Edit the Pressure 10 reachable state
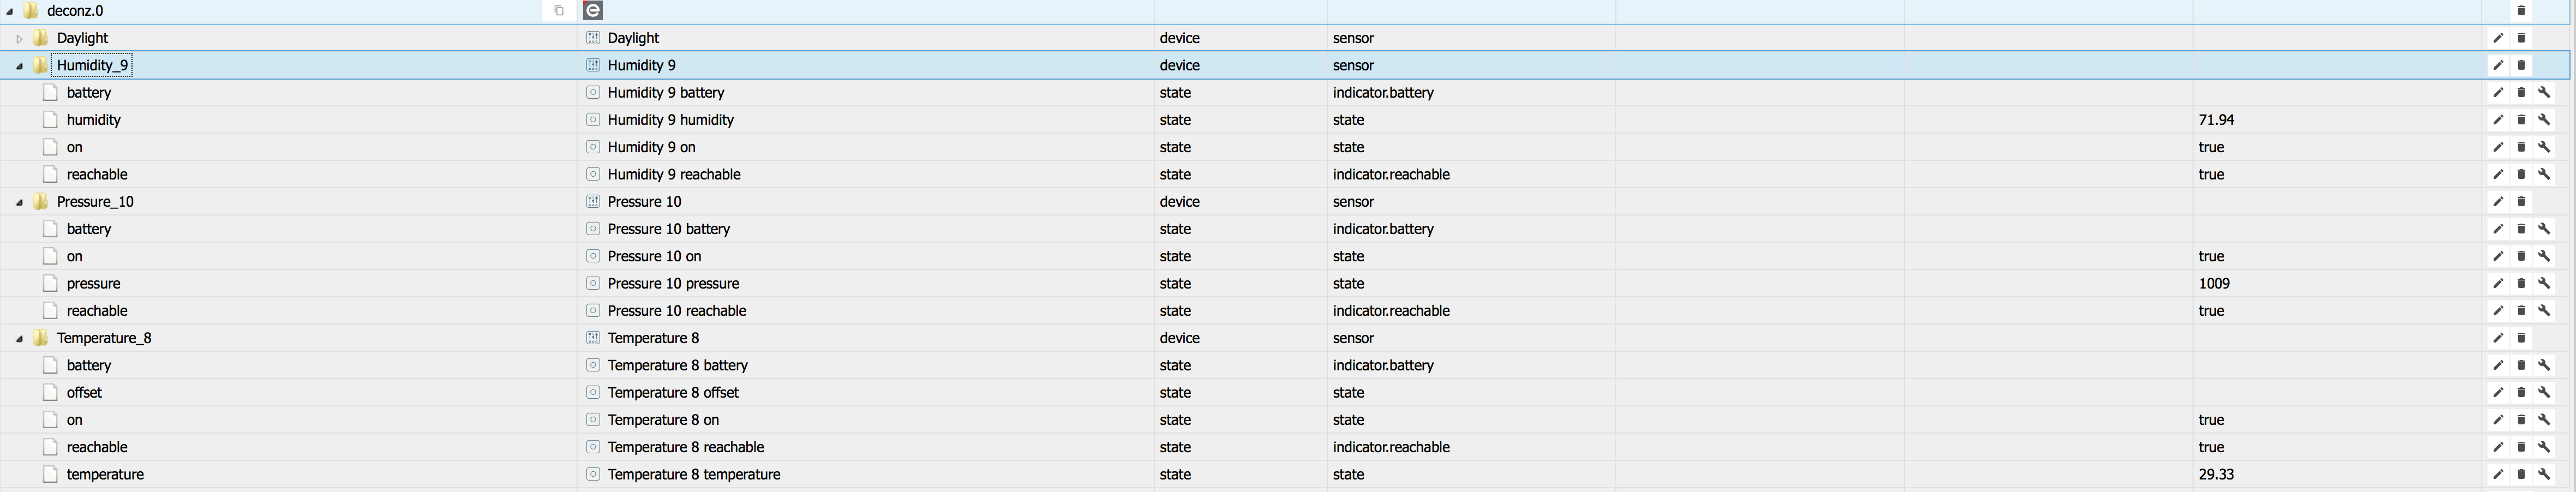Viewport: 2576px width, 492px height. pyautogui.click(x=2498, y=311)
